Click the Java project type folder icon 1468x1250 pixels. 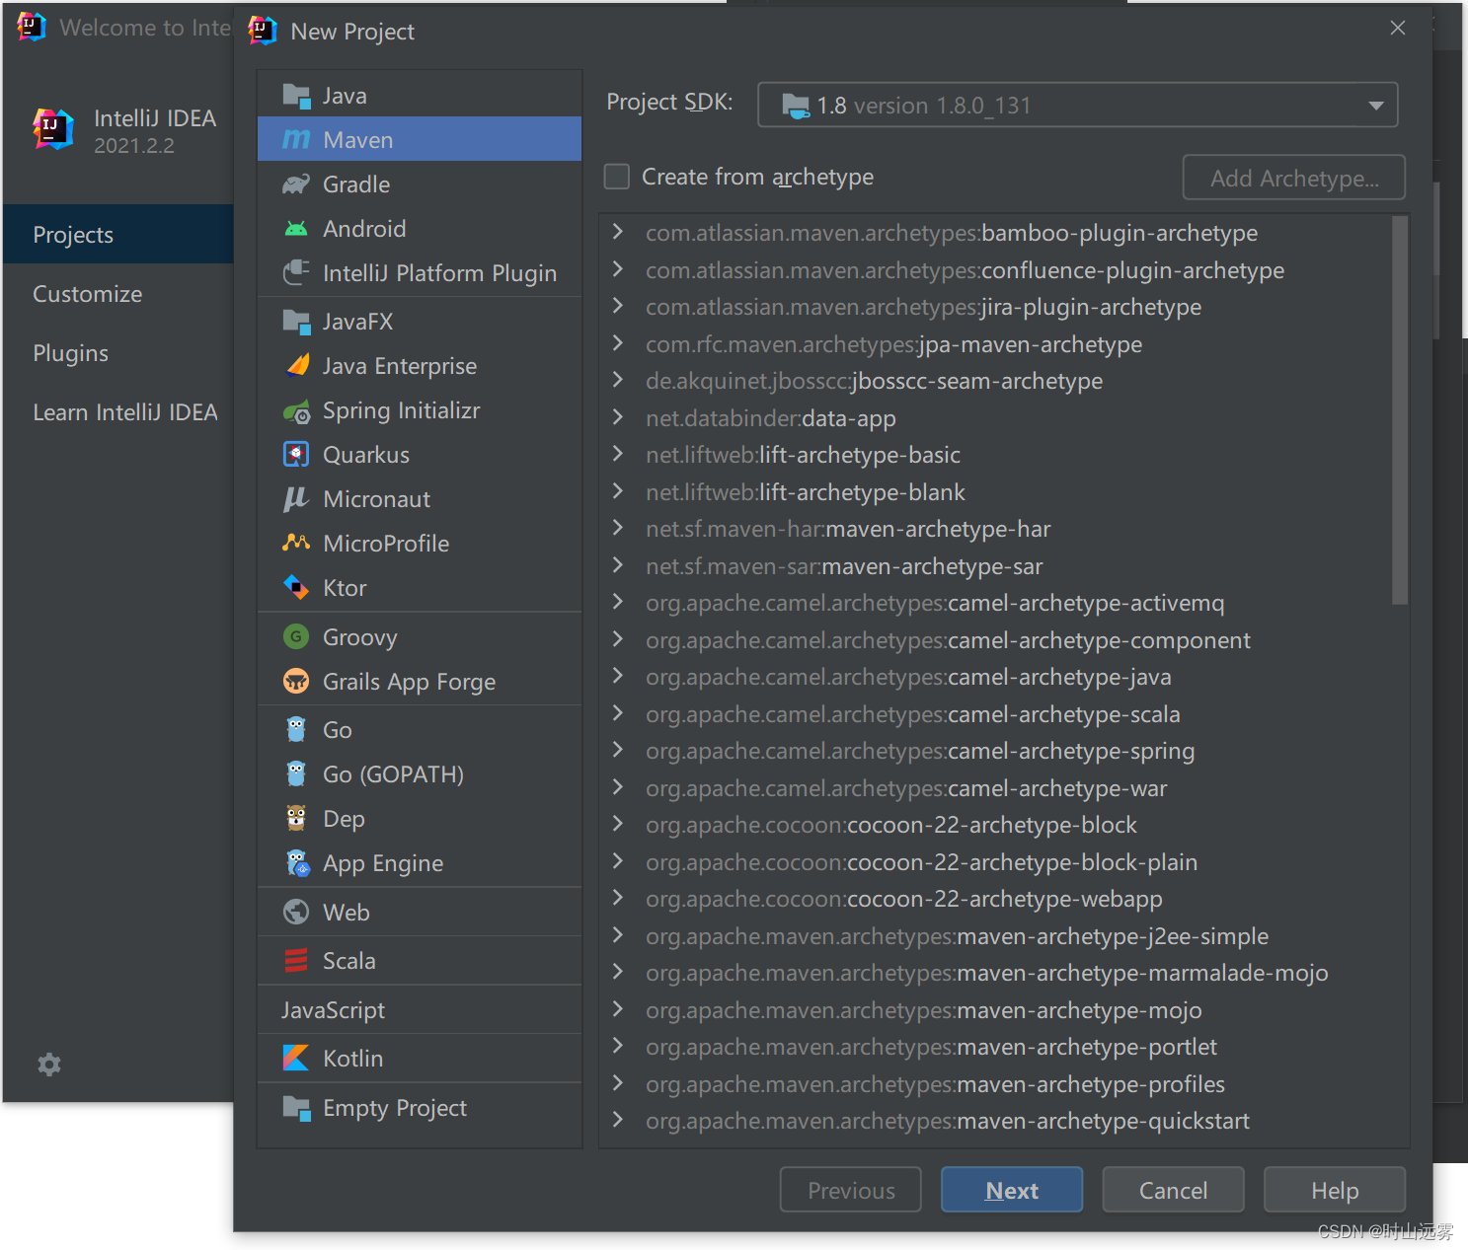pos(296,96)
